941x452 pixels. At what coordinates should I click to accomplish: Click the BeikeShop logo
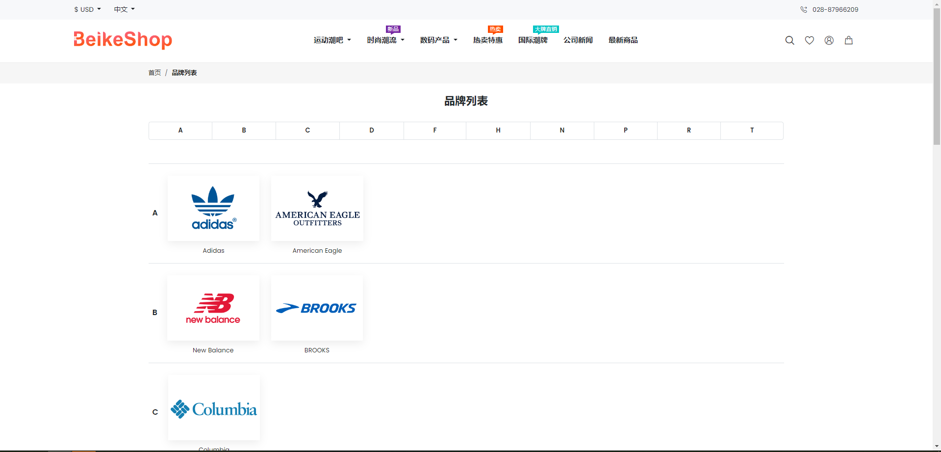click(123, 40)
